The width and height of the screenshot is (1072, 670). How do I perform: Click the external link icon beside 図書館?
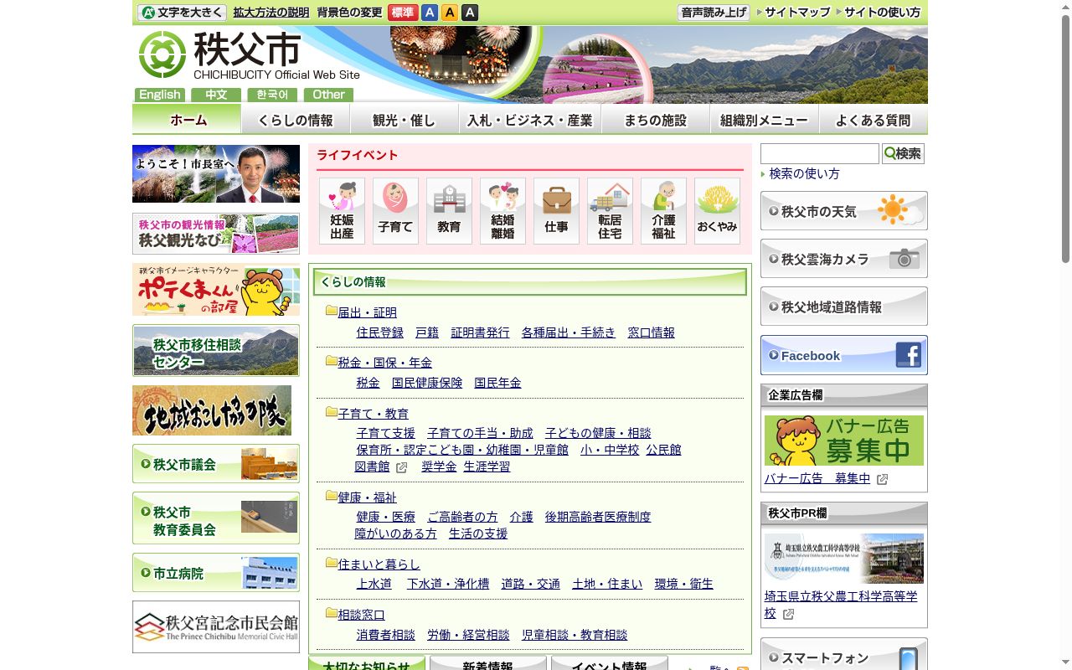coord(401,467)
